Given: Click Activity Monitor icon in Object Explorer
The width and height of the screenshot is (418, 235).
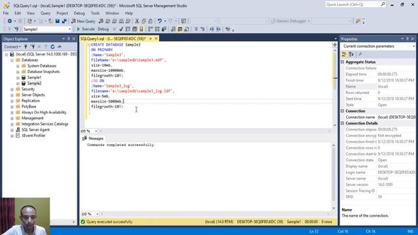Looking at the screenshot, I should pos(59,46).
